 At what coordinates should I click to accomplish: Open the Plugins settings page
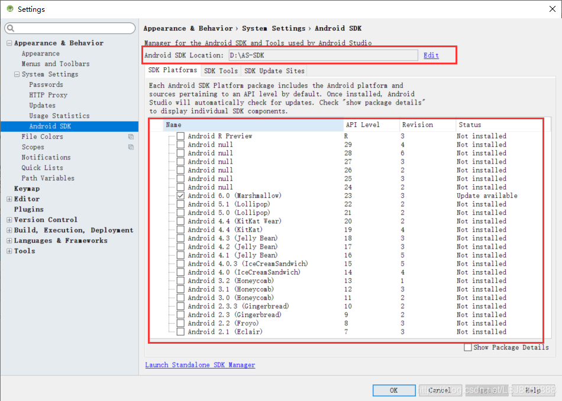28,209
